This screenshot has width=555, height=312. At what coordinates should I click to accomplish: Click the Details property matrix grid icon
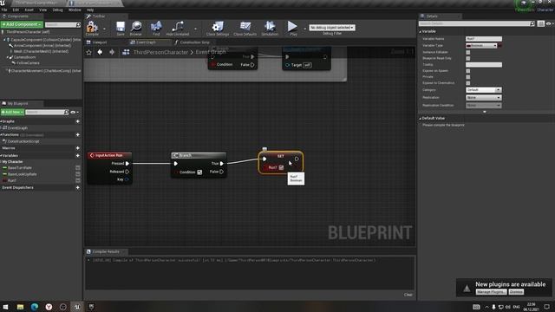(x=540, y=23)
